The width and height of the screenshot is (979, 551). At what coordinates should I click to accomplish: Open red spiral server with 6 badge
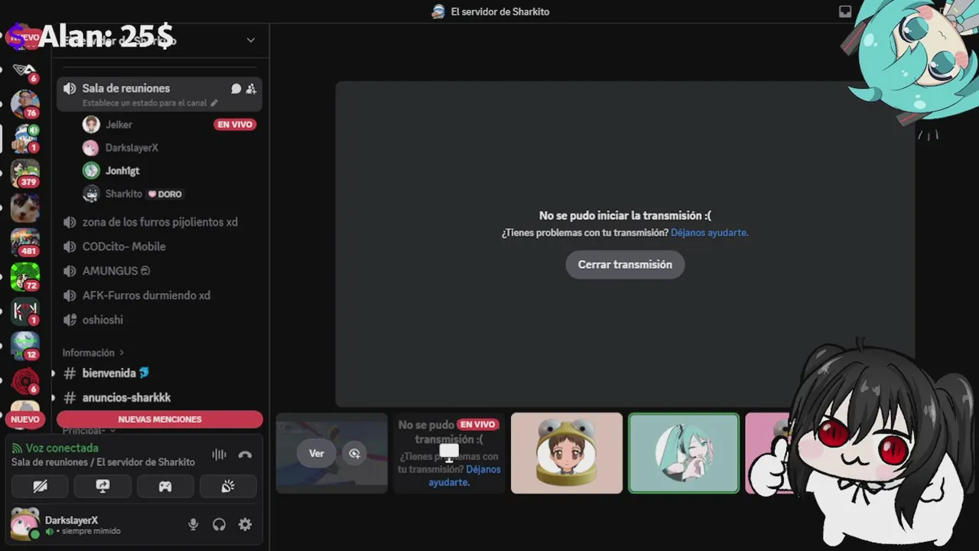(24, 380)
